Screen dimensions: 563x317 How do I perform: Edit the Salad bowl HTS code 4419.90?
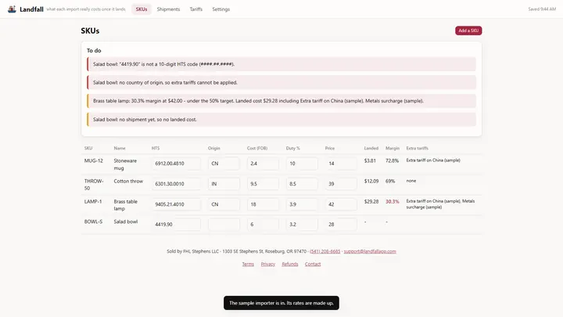click(x=176, y=225)
